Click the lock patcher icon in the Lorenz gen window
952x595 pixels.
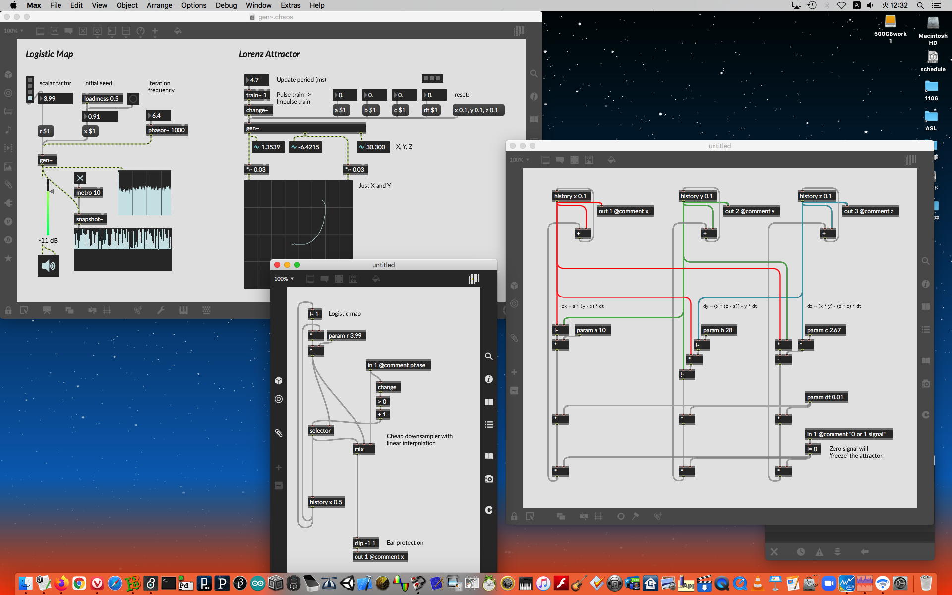click(x=514, y=516)
